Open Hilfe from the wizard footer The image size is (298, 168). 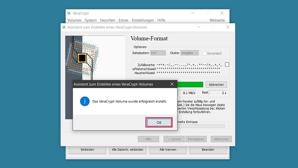click(148, 139)
